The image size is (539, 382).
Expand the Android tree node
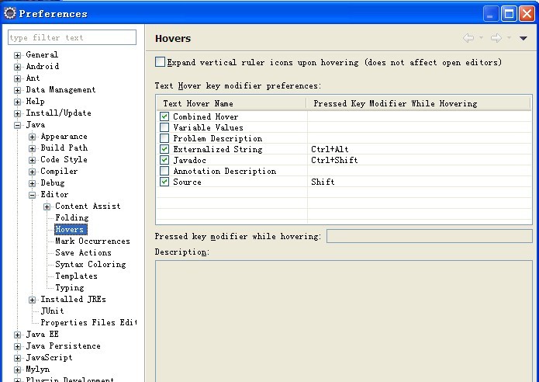click(x=17, y=67)
